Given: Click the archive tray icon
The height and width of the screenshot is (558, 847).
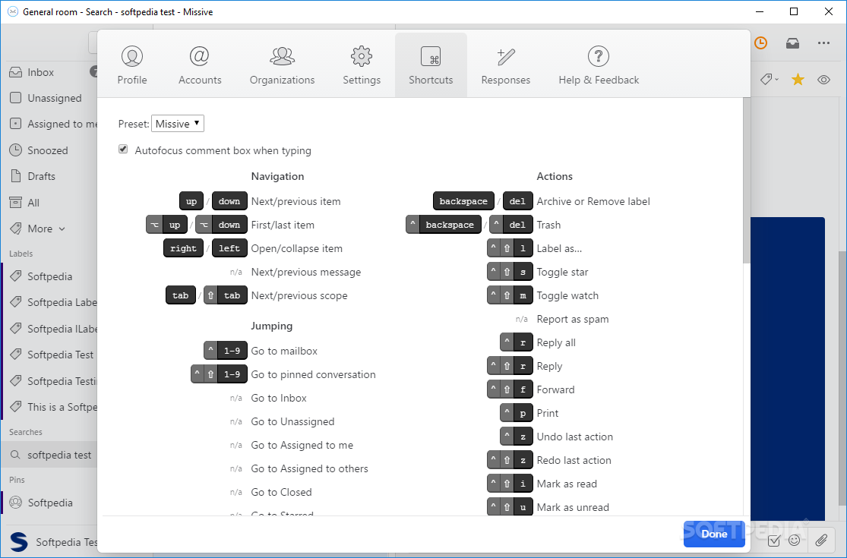Looking at the screenshot, I should tap(792, 43).
